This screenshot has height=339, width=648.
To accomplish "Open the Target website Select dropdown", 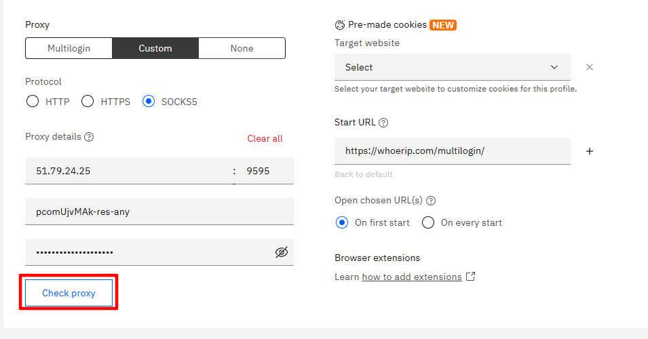I will (452, 67).
